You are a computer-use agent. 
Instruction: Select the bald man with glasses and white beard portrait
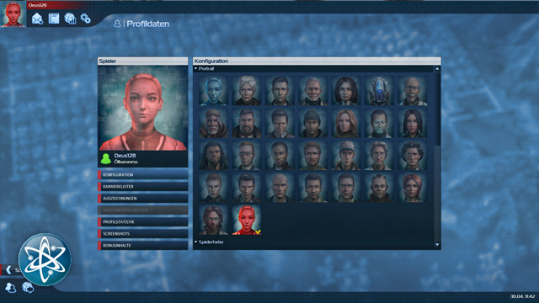pyautogui.click(x=412, y=91)
